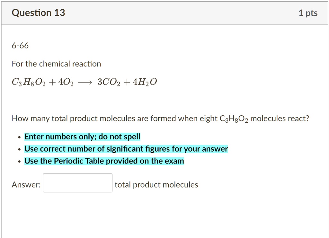Click the 4O2 term in the equation
Viewport: 329px width, 238px height.
[x=66, y=83]
